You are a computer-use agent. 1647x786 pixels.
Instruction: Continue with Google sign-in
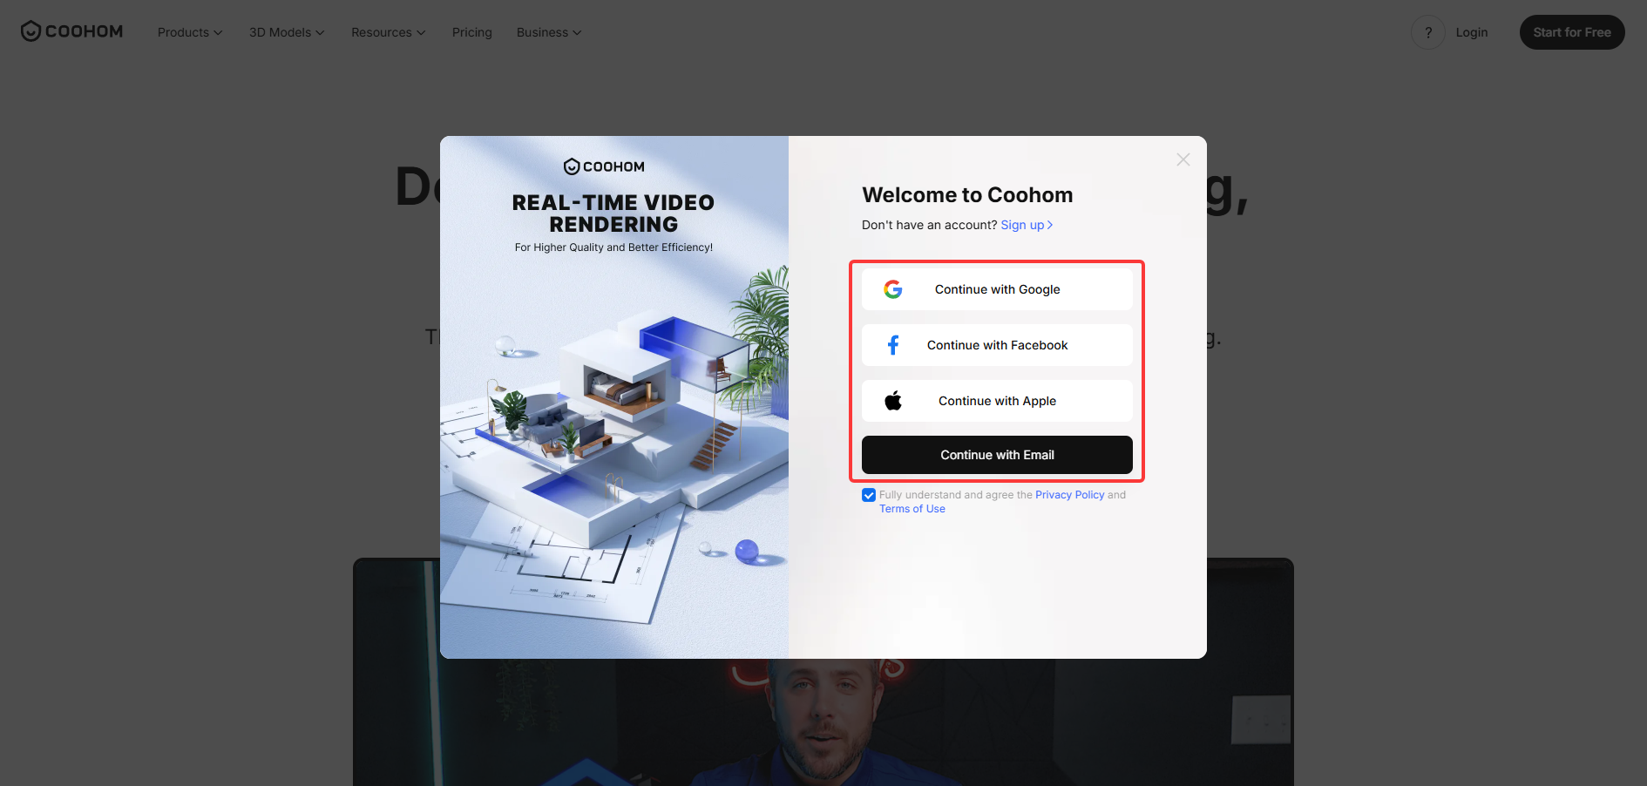coord(997,289)
